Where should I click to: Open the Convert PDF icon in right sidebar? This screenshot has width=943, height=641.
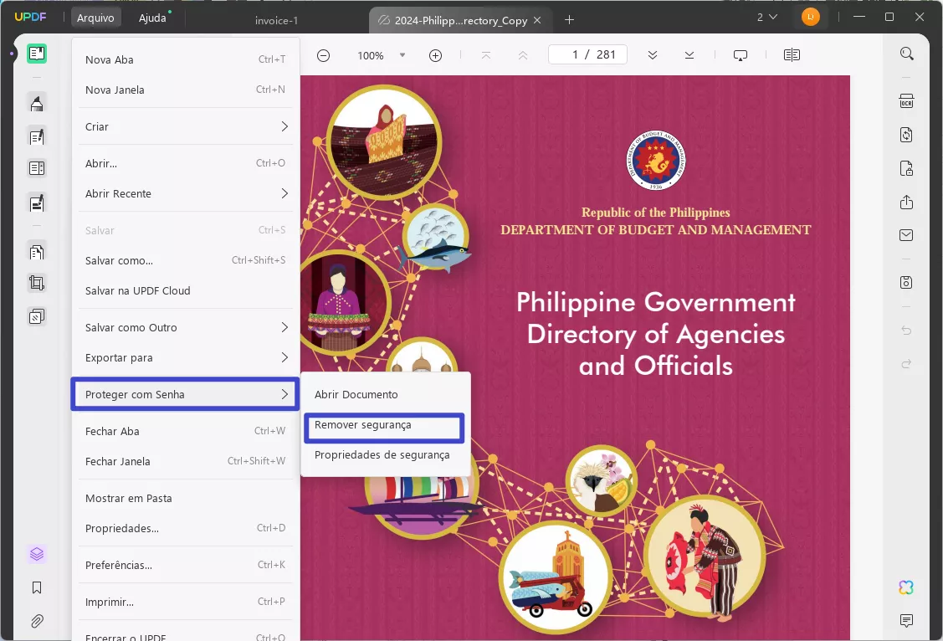[906, 135]
